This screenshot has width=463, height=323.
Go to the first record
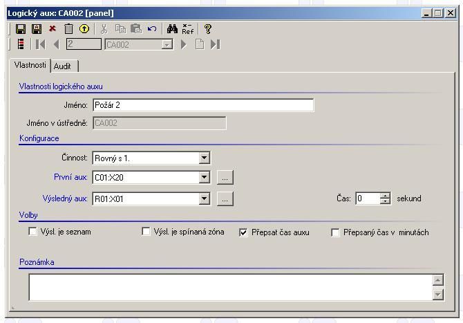coord(41,44)
